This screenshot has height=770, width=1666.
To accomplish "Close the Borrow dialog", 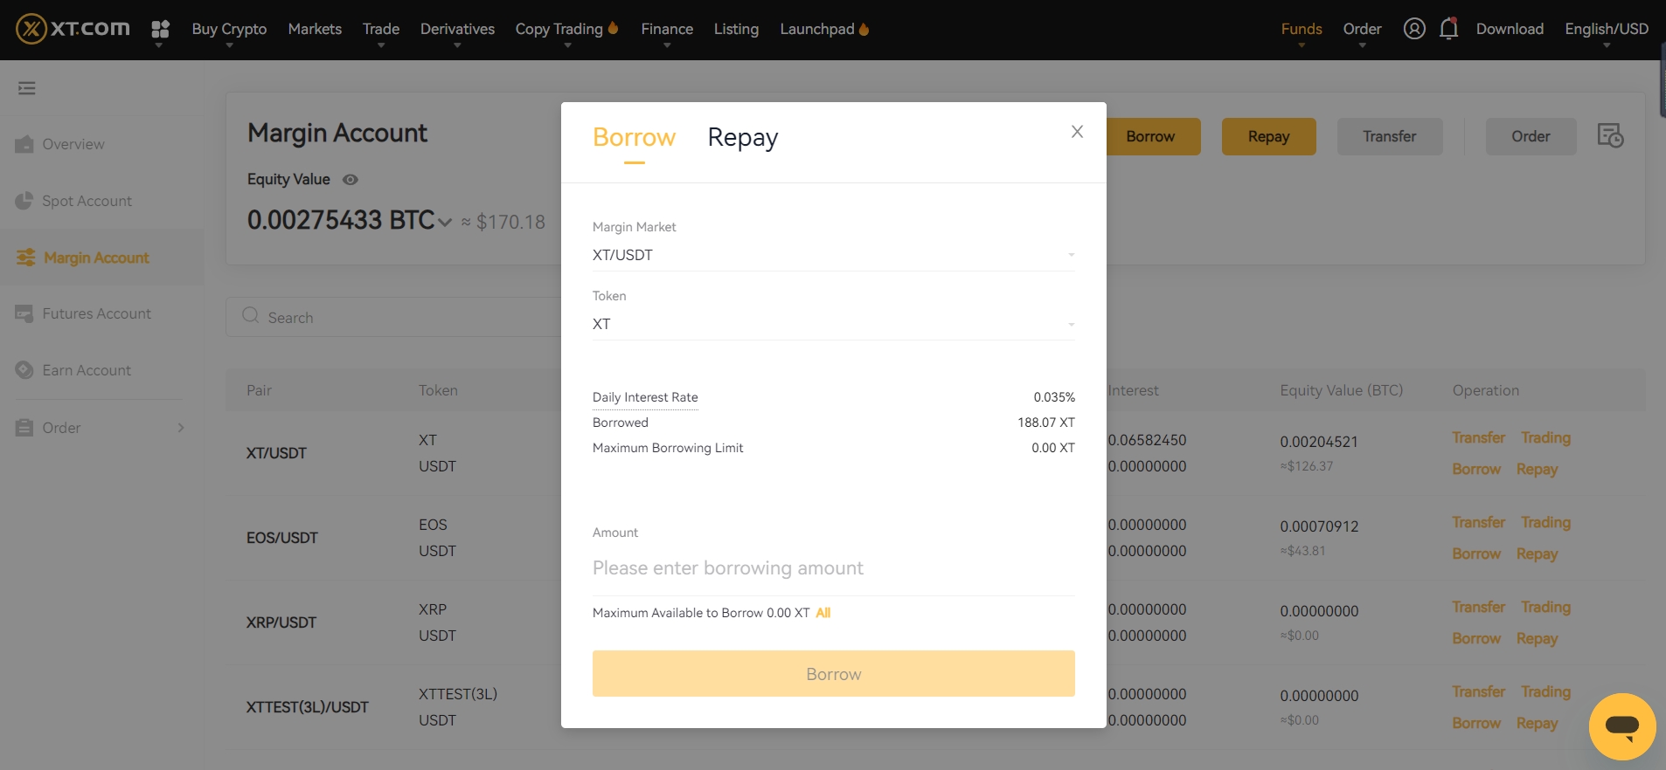I will pyautogui.click(x=1077, y=131).
